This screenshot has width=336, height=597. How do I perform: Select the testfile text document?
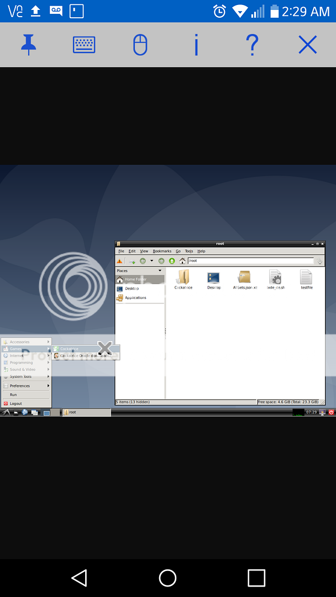306,280
